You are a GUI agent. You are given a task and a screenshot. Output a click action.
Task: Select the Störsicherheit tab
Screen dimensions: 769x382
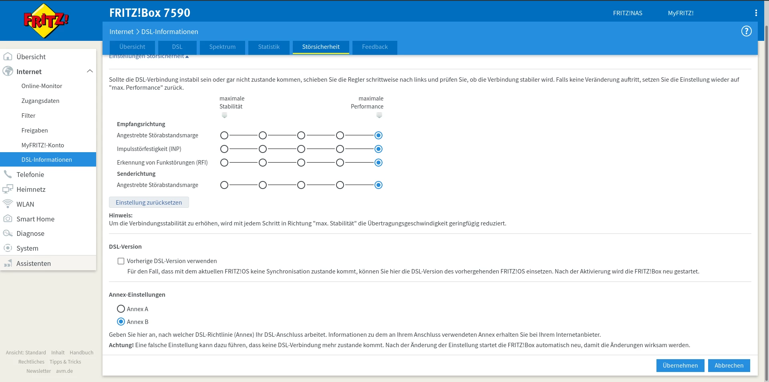(321, 47)
